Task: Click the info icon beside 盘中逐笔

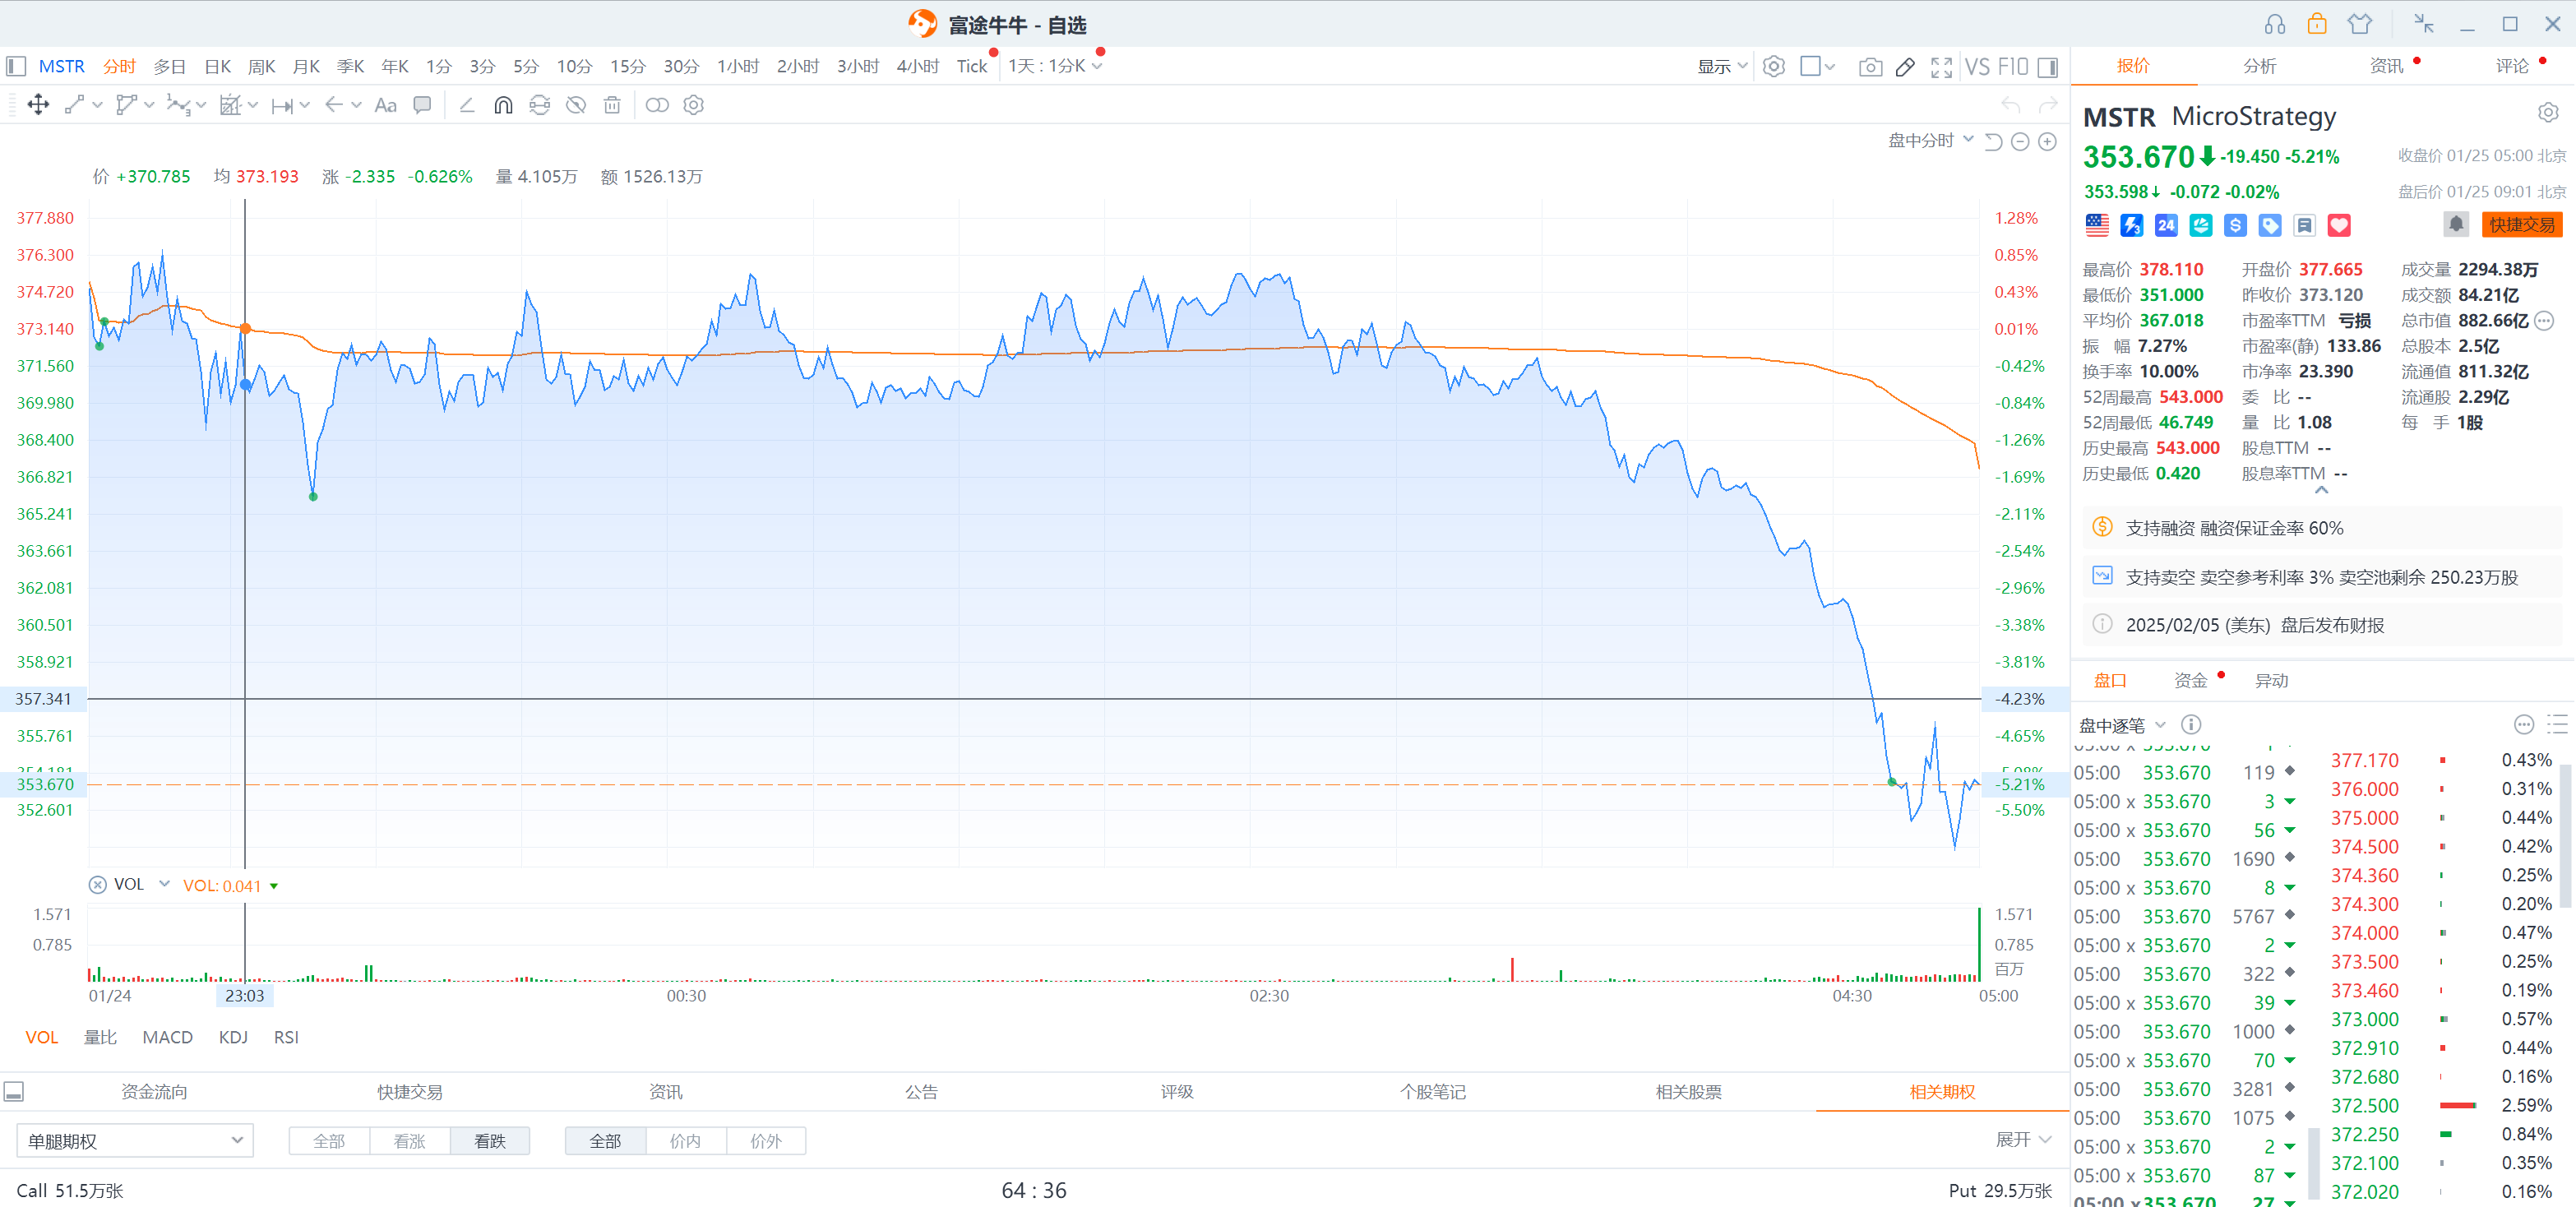Action: [x=2191, y=725]
